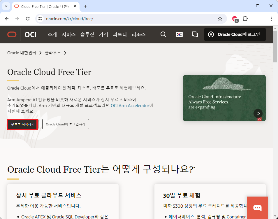Play the Always Free Services video
Viewport: 278px width, 219px height.
pyautogui.click(x=258, y=113)
